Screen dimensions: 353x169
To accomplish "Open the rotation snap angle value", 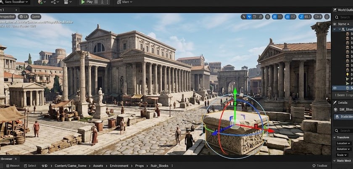I will point(293,17).
